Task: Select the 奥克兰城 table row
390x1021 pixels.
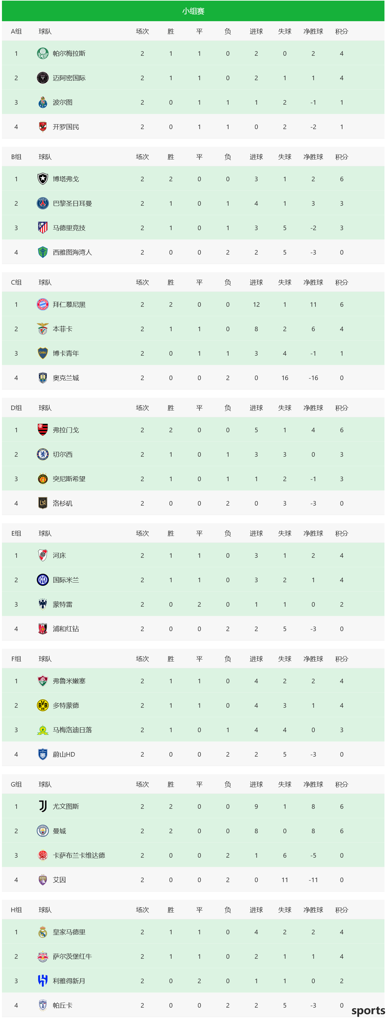Action: pos(193,378)
